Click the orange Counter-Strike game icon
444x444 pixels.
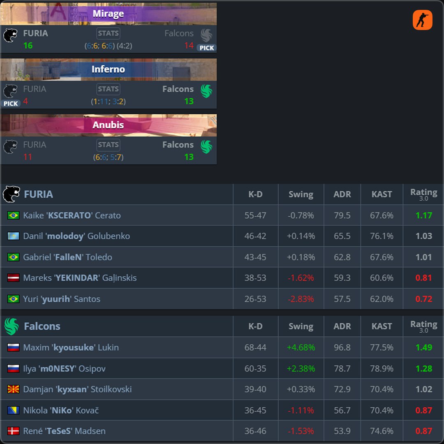tap(422, 20)
